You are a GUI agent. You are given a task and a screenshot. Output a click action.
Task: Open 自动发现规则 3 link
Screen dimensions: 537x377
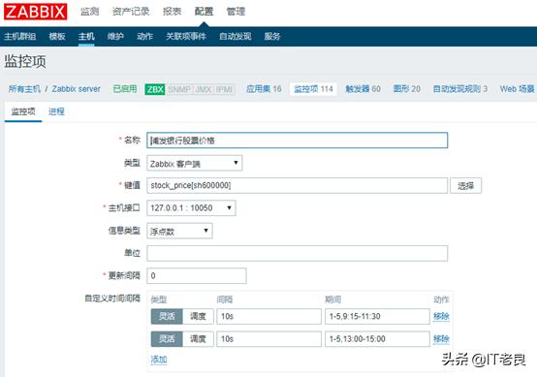point(460,89)
